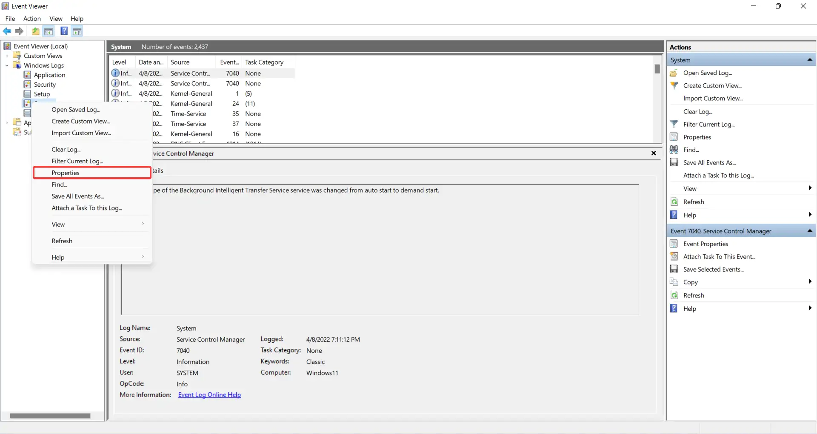Viewport: 817px width, 434px height.
Task: Close the event preview pane
Action: (x=654, y=153)
